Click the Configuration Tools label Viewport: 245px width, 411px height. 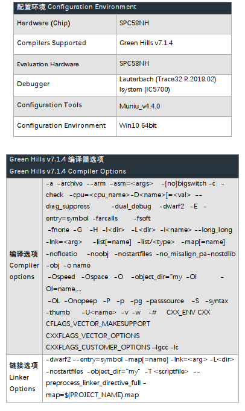49,105
